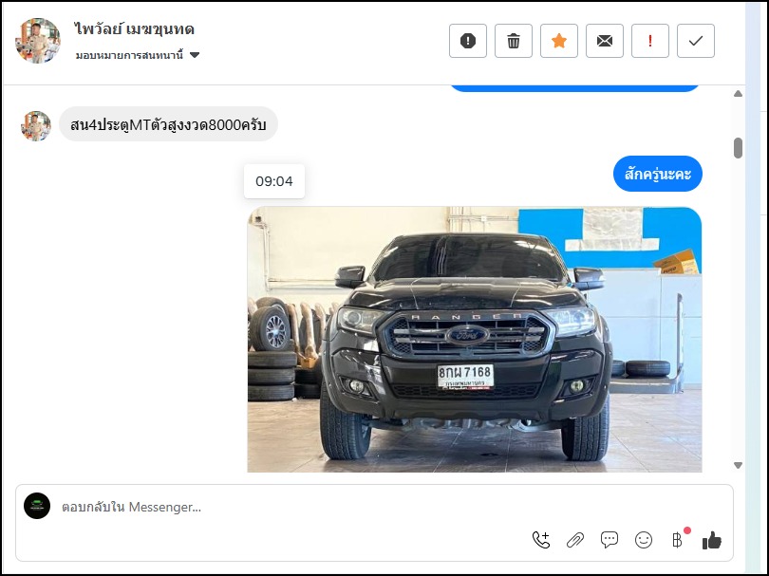Viewport: 769px width, 576px height.
Task: Flag conversation with red exclamation priority icon
Action: click(x=650, y=41)
